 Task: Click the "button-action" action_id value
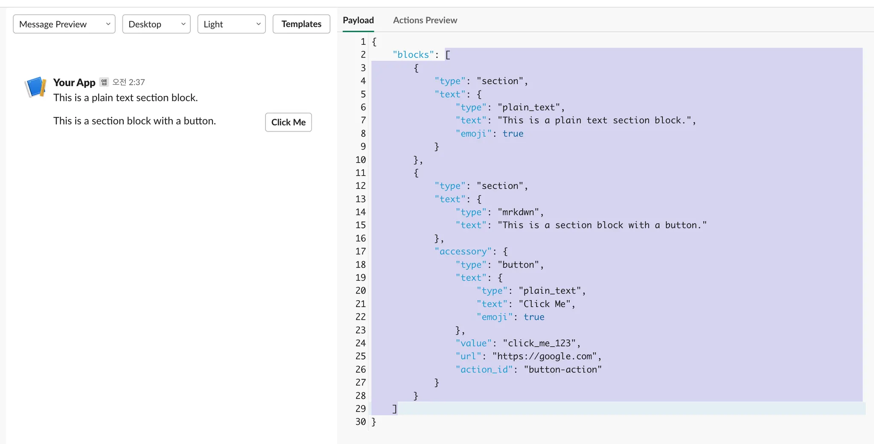[562, 369]
